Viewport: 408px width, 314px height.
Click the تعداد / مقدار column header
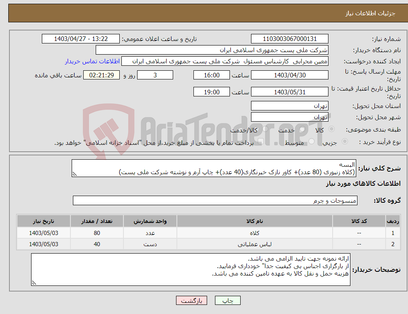97,221
